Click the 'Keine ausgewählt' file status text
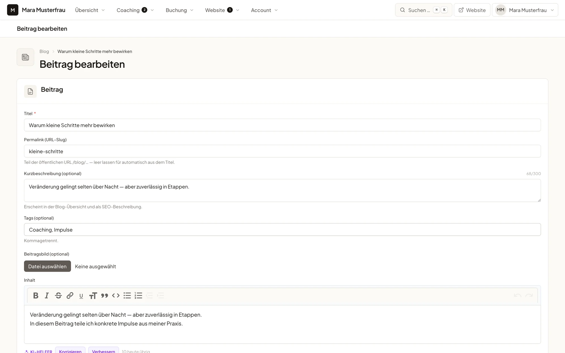 pos(95,266)
